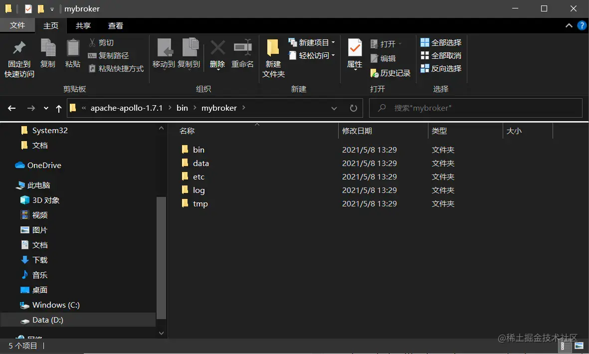589x354 pixels.
Task: Sort by Type (类型) column header
Action: click(439, 131)
